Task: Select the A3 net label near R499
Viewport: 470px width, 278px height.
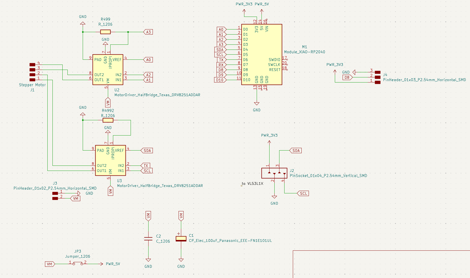Action: 148,32
